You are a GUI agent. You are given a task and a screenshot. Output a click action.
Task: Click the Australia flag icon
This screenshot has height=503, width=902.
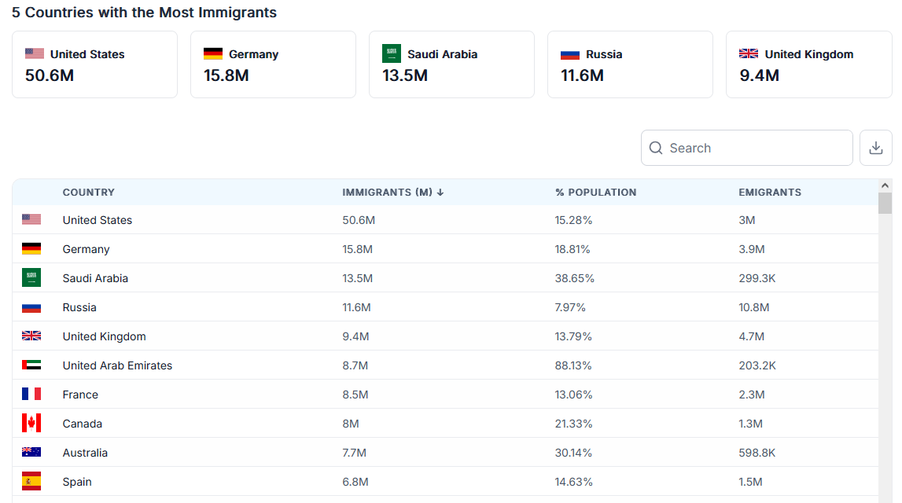(x=31, y=452)
